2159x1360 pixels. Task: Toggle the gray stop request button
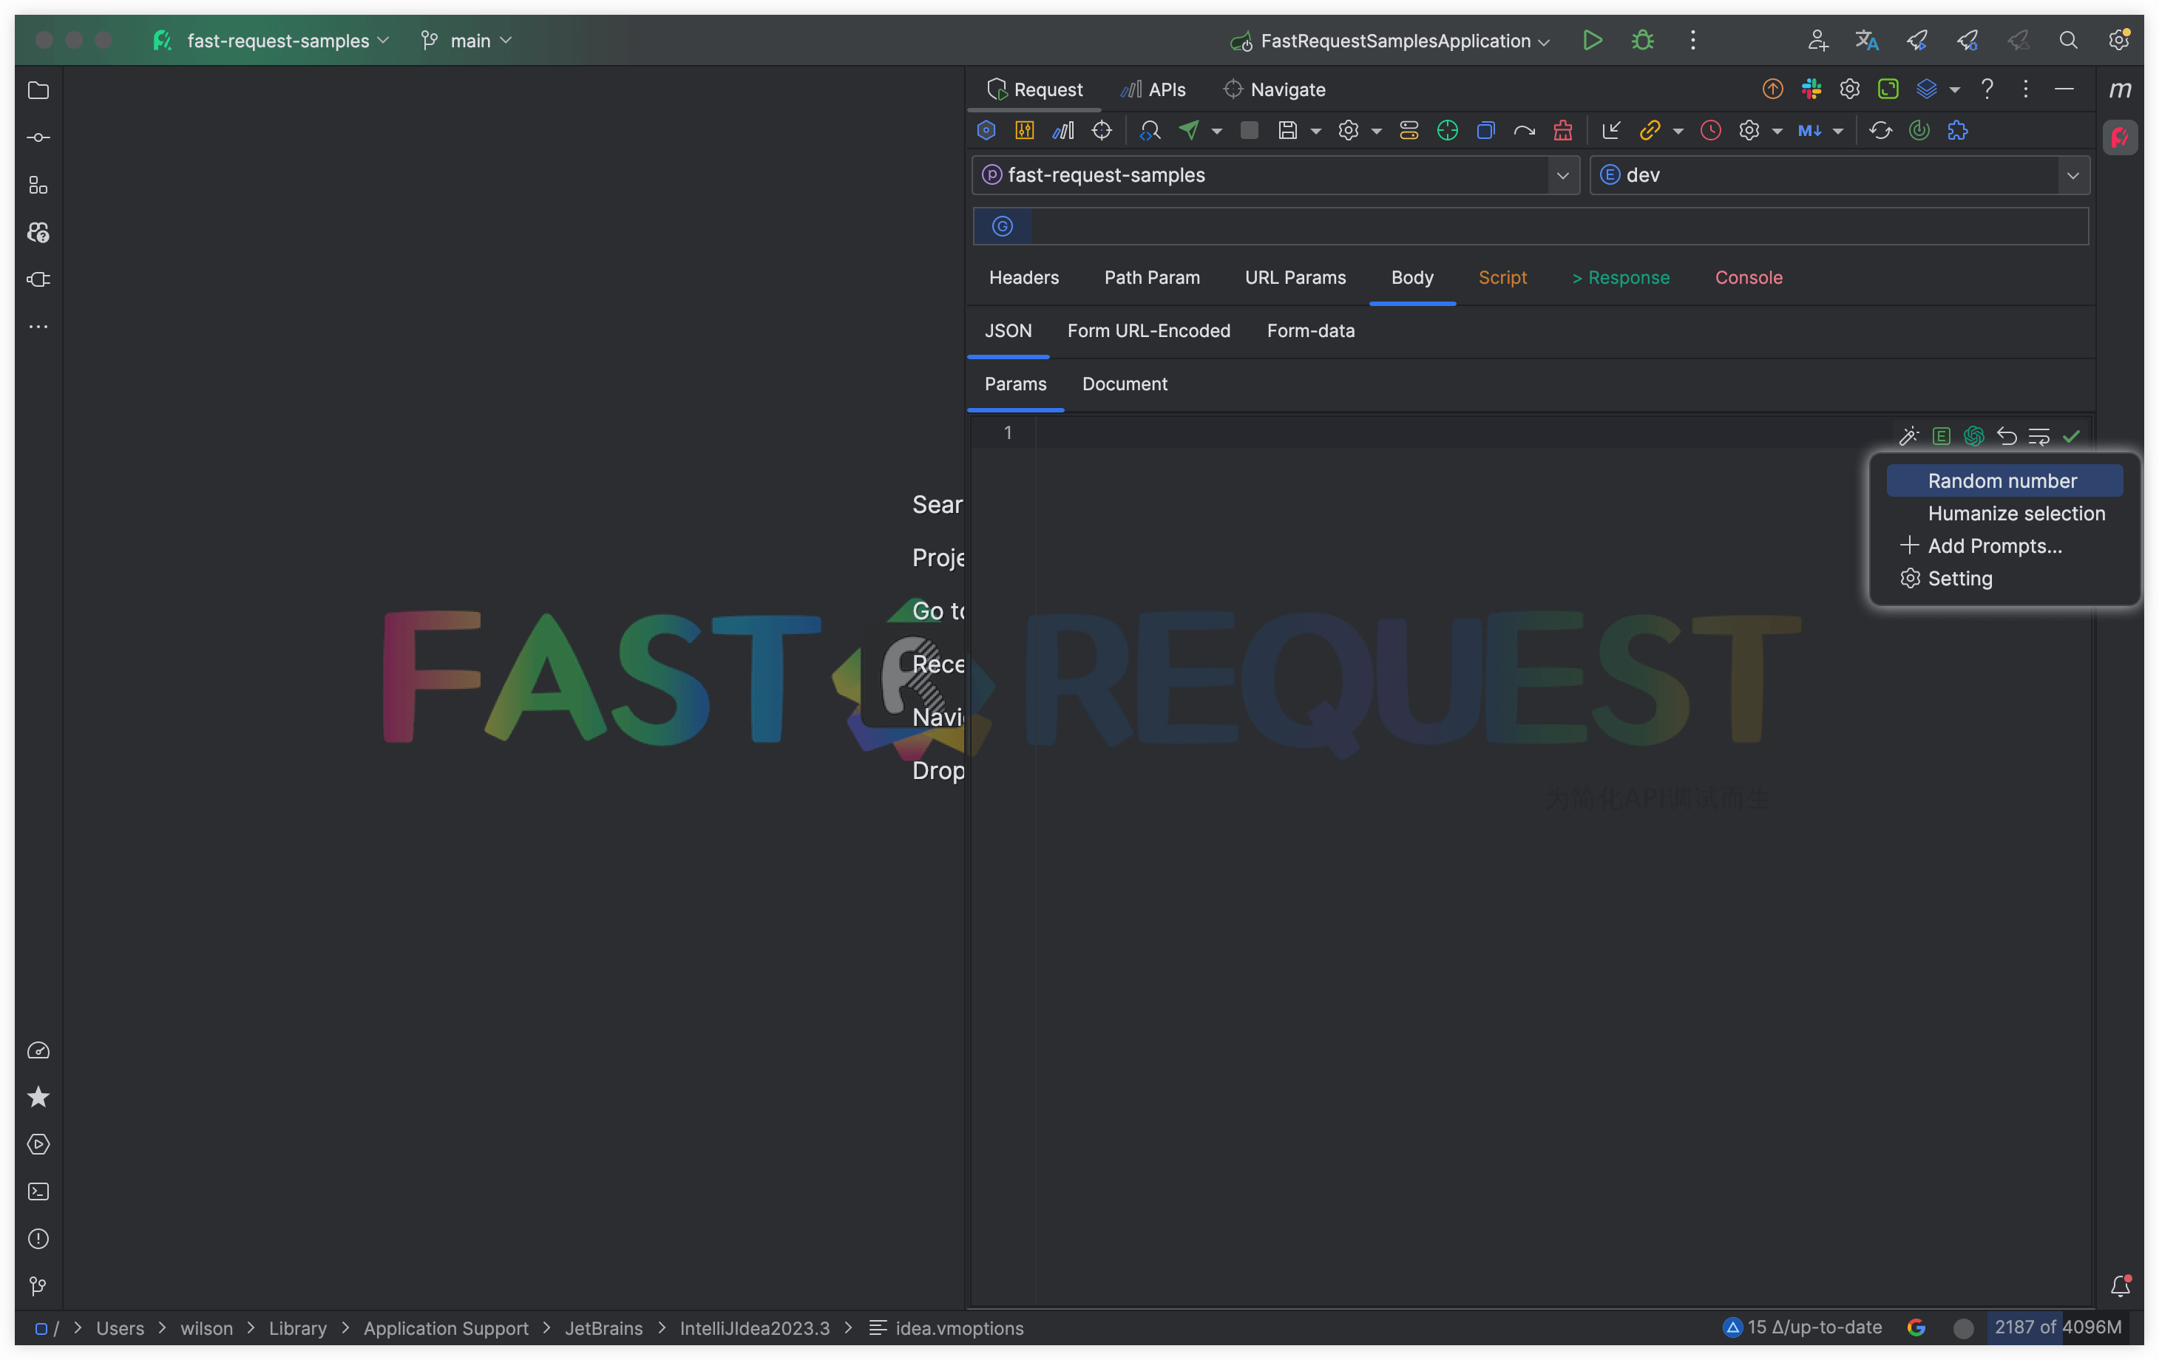click(x=1249, y=130)
